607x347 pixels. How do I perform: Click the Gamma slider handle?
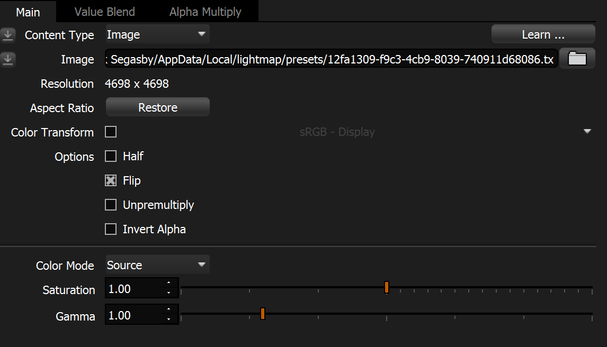[262, 314]
